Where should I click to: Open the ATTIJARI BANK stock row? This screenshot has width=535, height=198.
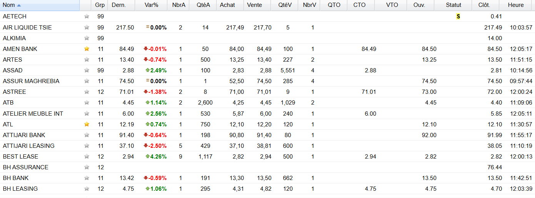pyautogui.click(x=267, y=135)
